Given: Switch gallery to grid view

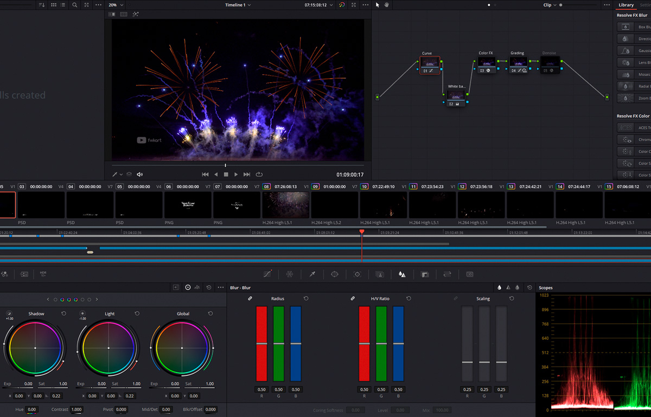Looking at the screenshot, I should pos(54,5).
